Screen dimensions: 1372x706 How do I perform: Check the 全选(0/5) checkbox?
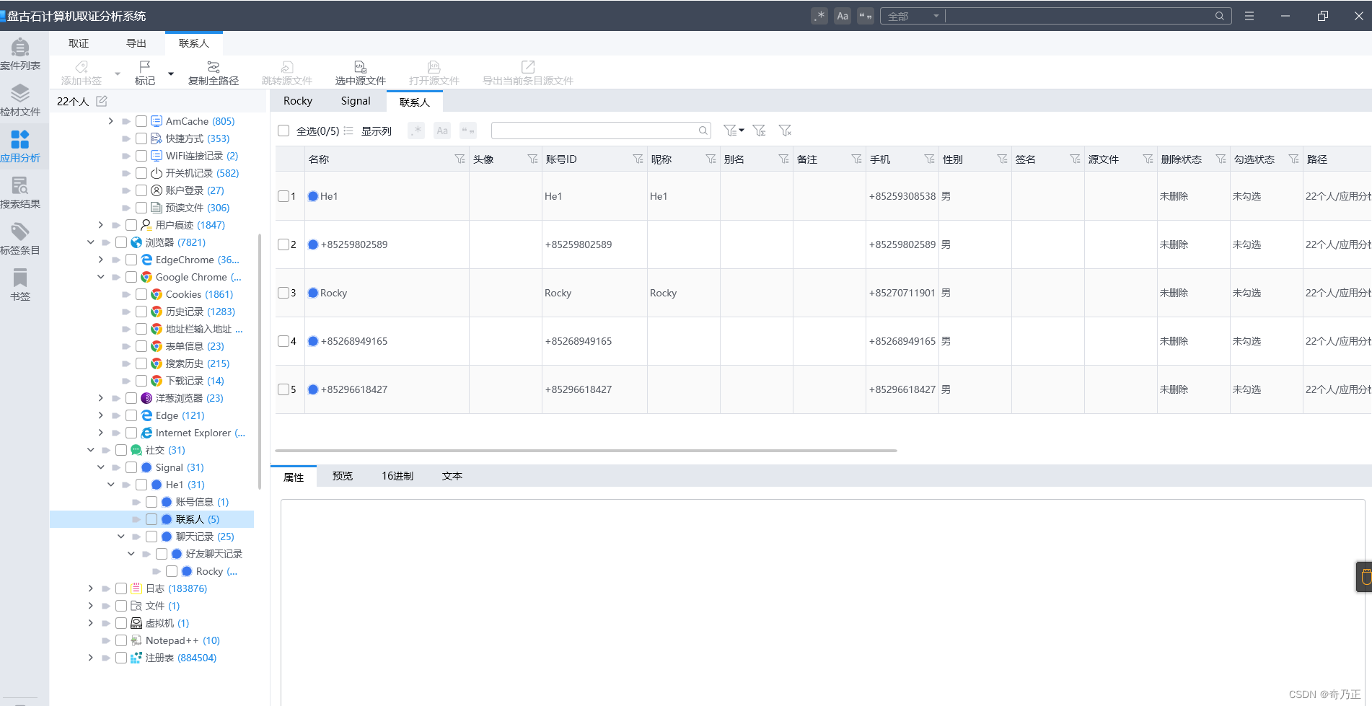(x=283, y=131)
